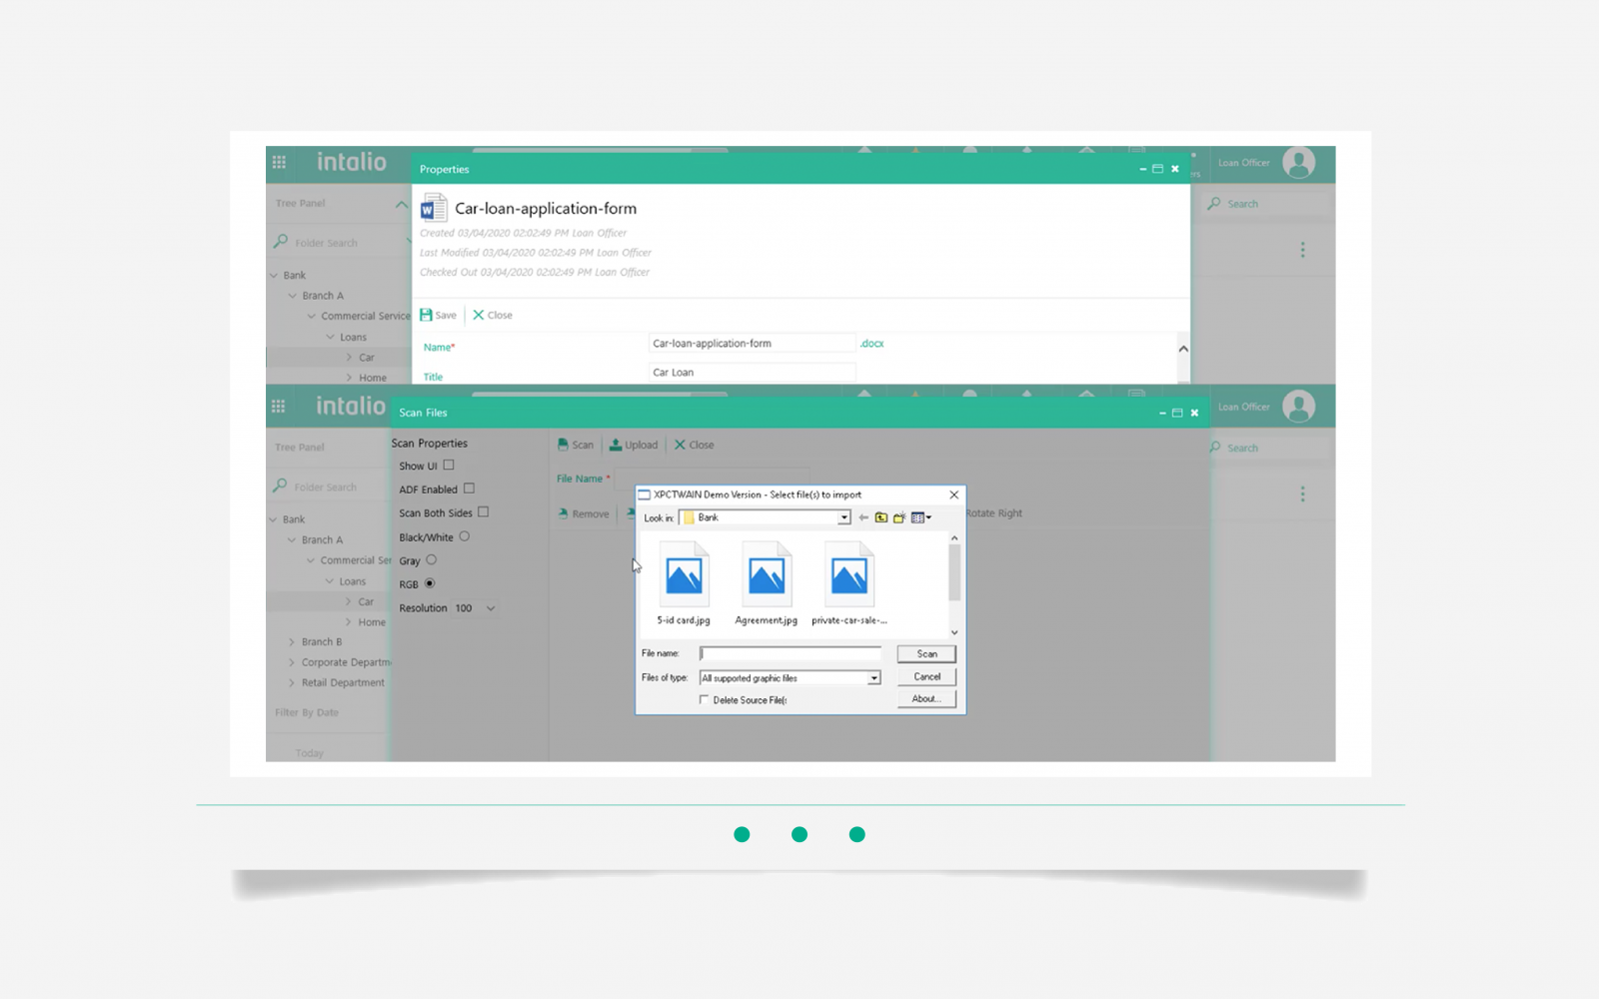The height and width of the screenshot is (999, 1599).
Task: Click the File name field in XPCTWAIN dialog
Action: point(791,653)
